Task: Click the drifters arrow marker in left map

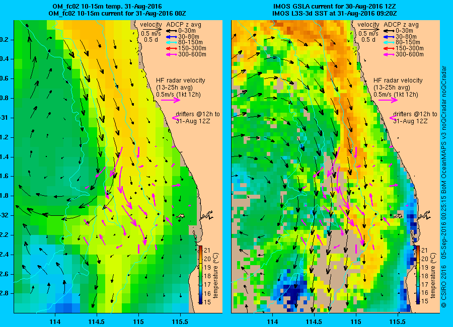Action: tap(175, 118)
